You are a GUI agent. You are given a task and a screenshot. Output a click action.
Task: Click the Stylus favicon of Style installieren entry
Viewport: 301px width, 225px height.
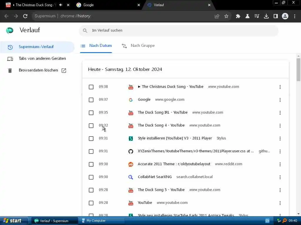tap(131, 139)
